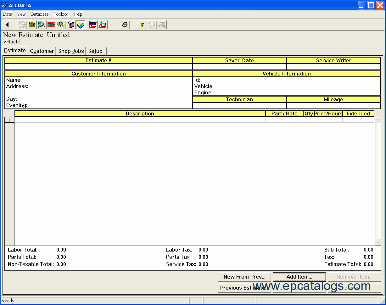Switch to the Customer tab

click(x=42, y=51)
